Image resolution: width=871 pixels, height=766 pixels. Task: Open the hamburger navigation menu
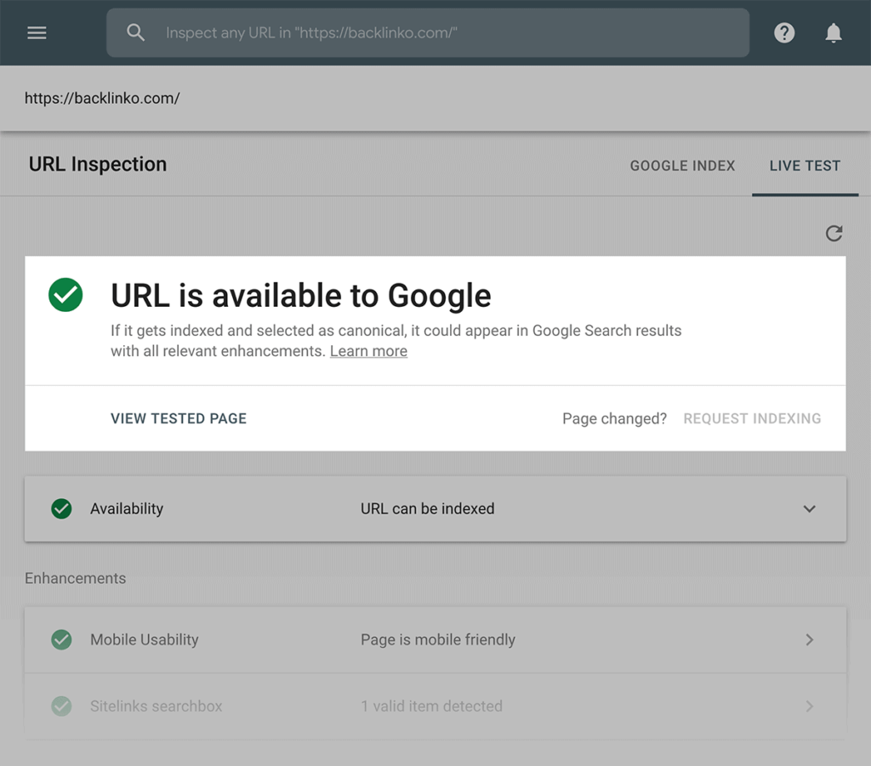37,33
